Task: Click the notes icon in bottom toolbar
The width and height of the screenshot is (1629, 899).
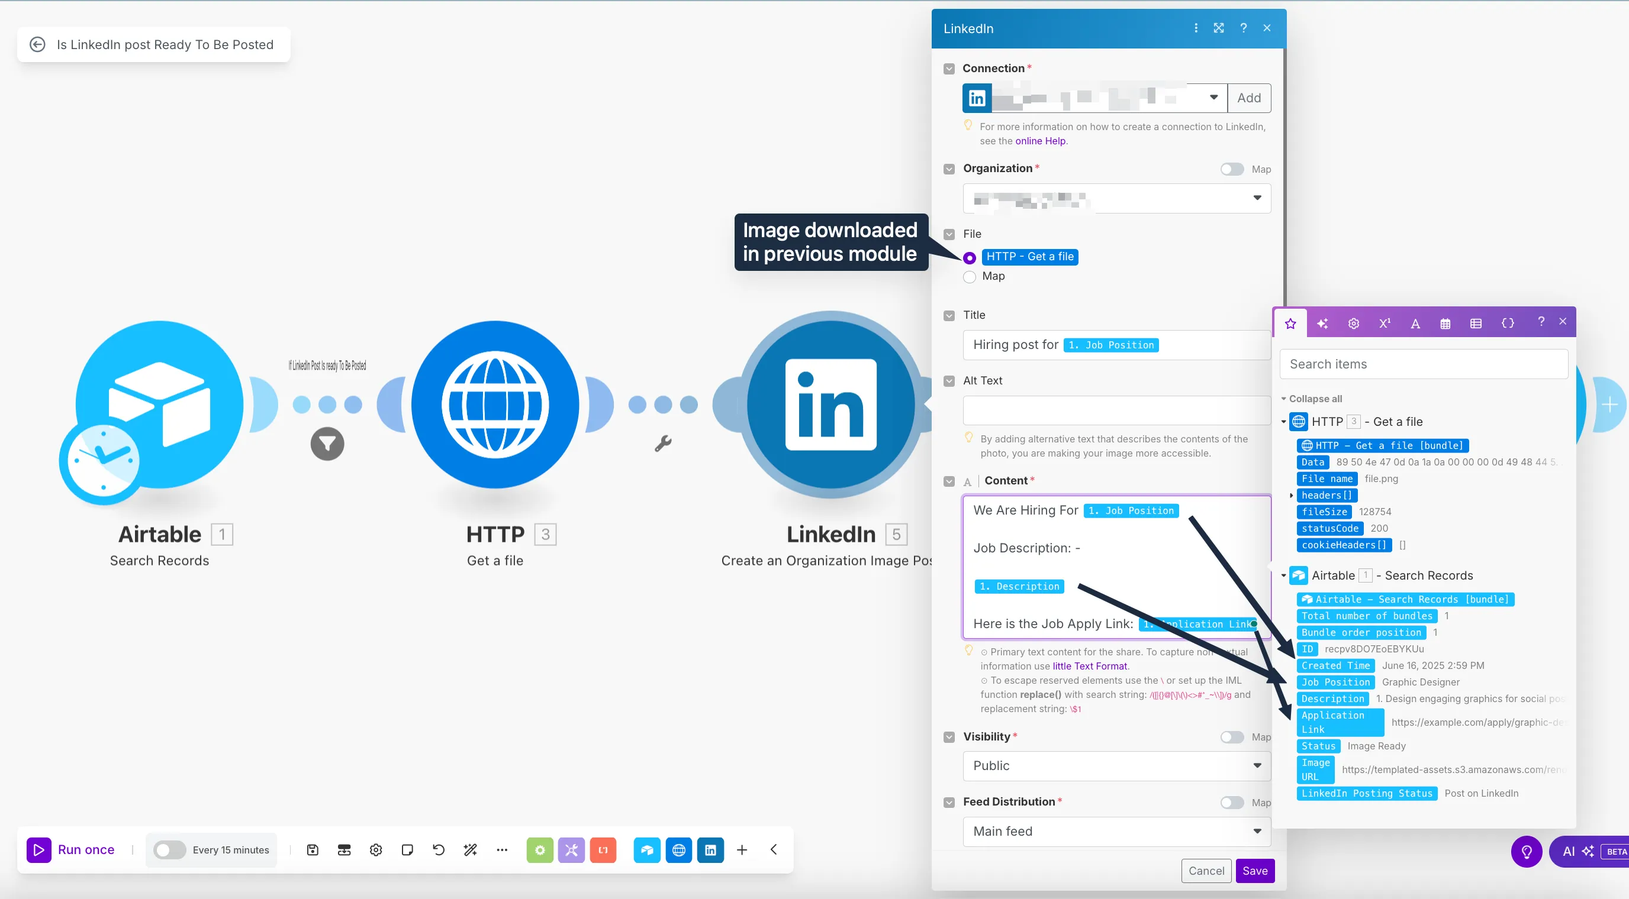Action: point(407,850)
